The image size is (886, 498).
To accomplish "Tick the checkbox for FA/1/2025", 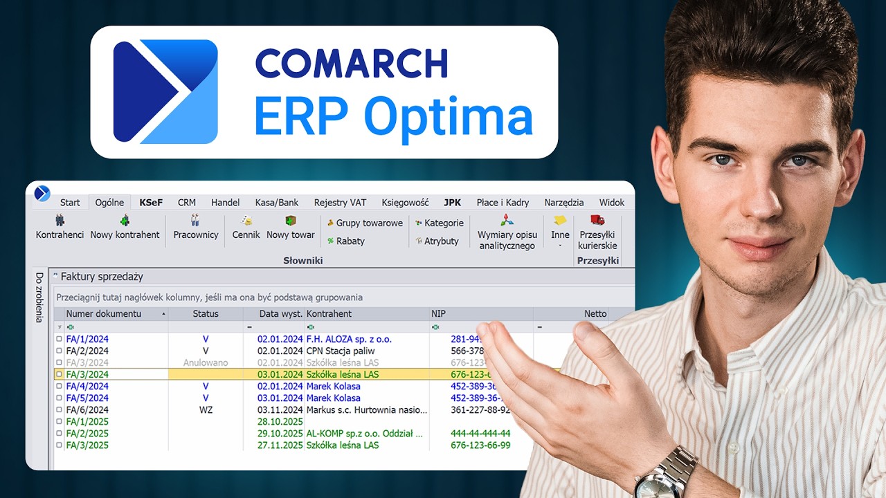I will (59, 422).
